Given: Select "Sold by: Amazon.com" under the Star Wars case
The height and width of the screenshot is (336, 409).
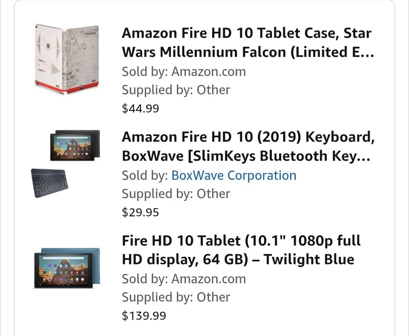Looking at the screenshot, I should coord(184,72).
